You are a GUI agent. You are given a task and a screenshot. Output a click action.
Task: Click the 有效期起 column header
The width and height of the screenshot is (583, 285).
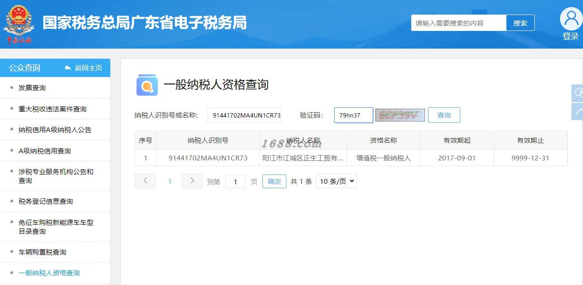point(457,141)
